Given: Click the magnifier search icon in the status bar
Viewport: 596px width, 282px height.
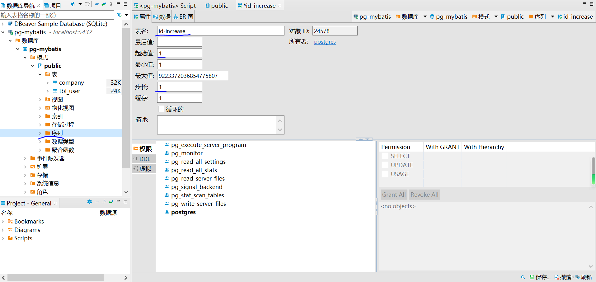Looking at the screenshot, I should tap(523, 277).
